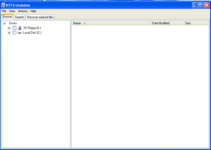The width and height of the screenshot is (211, 150).
Task: Sort file list by Size column
Action: pyautogui.click(x=183, y=23)
